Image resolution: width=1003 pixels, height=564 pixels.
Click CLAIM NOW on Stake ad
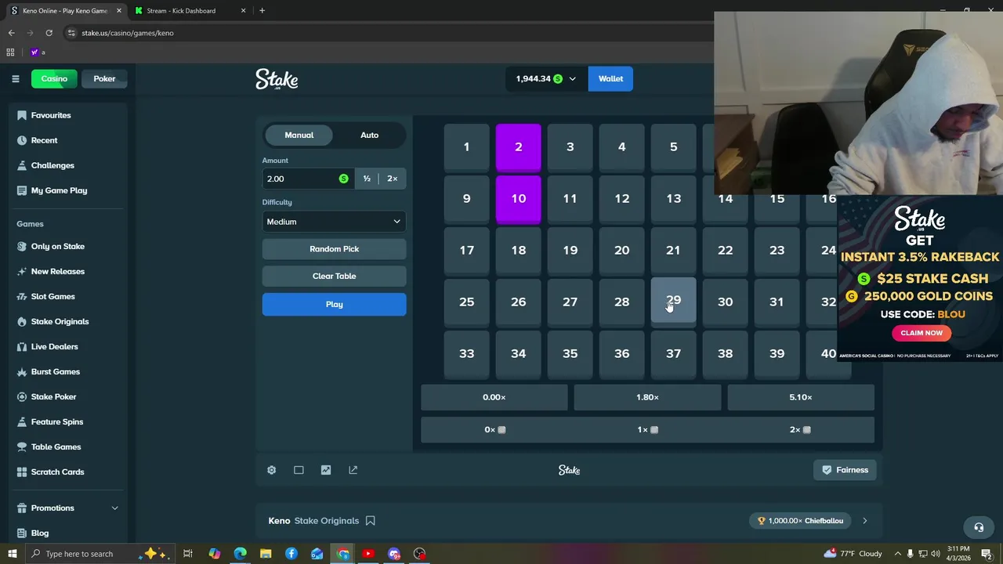[922, 333]
